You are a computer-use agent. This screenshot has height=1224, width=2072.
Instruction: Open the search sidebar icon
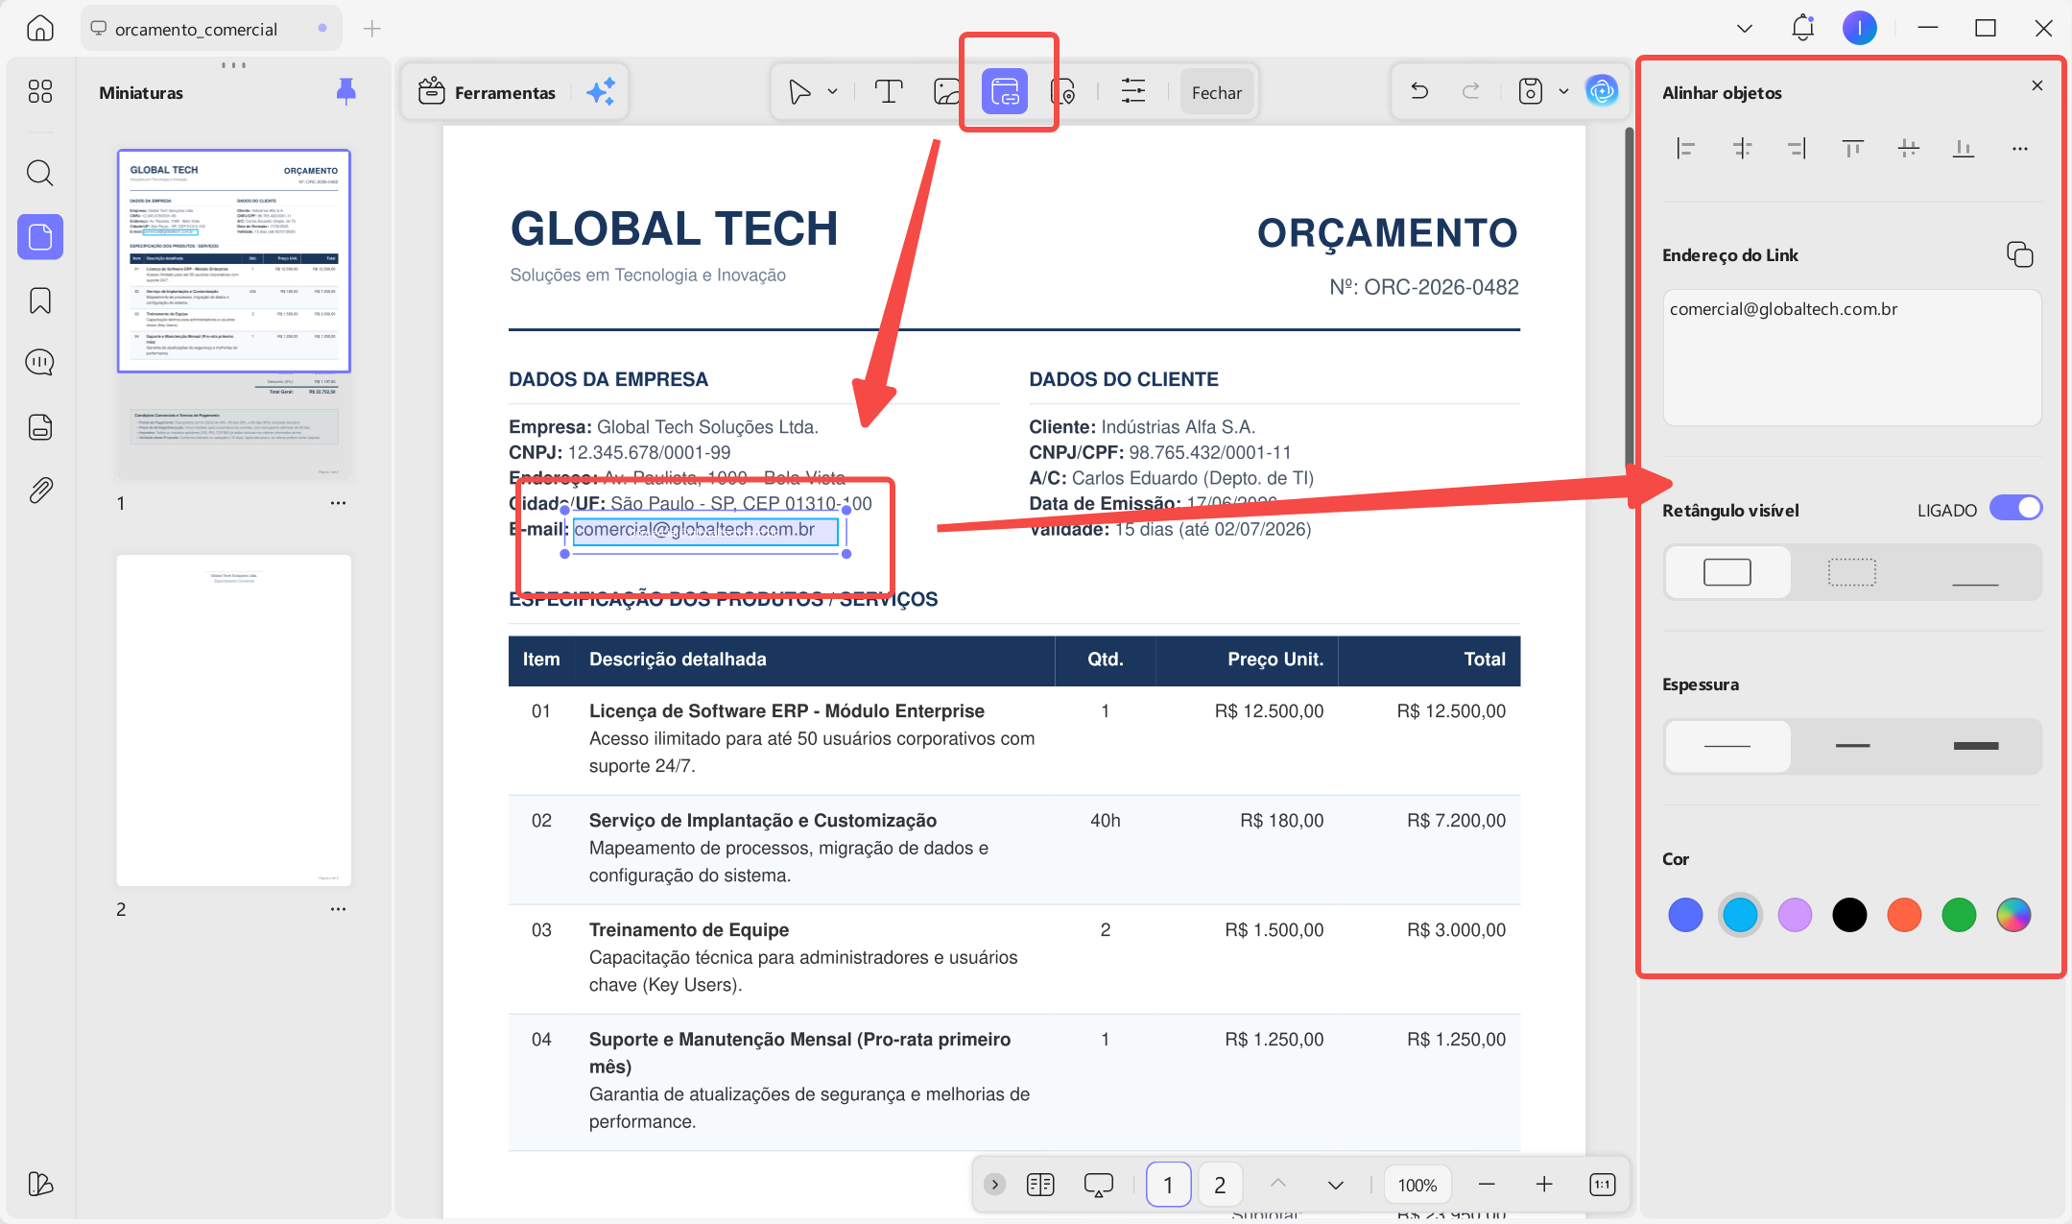(40, 174)
